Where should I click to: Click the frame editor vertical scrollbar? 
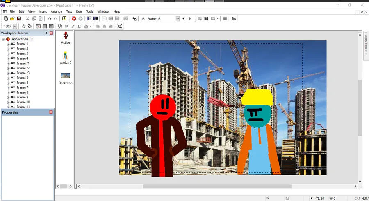pos(360,108)
